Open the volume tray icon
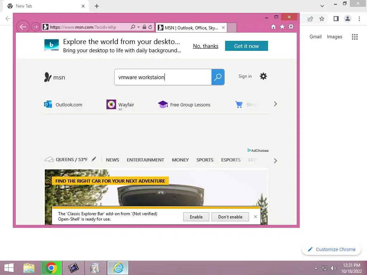367x275 pixels. tap(333, 268)
